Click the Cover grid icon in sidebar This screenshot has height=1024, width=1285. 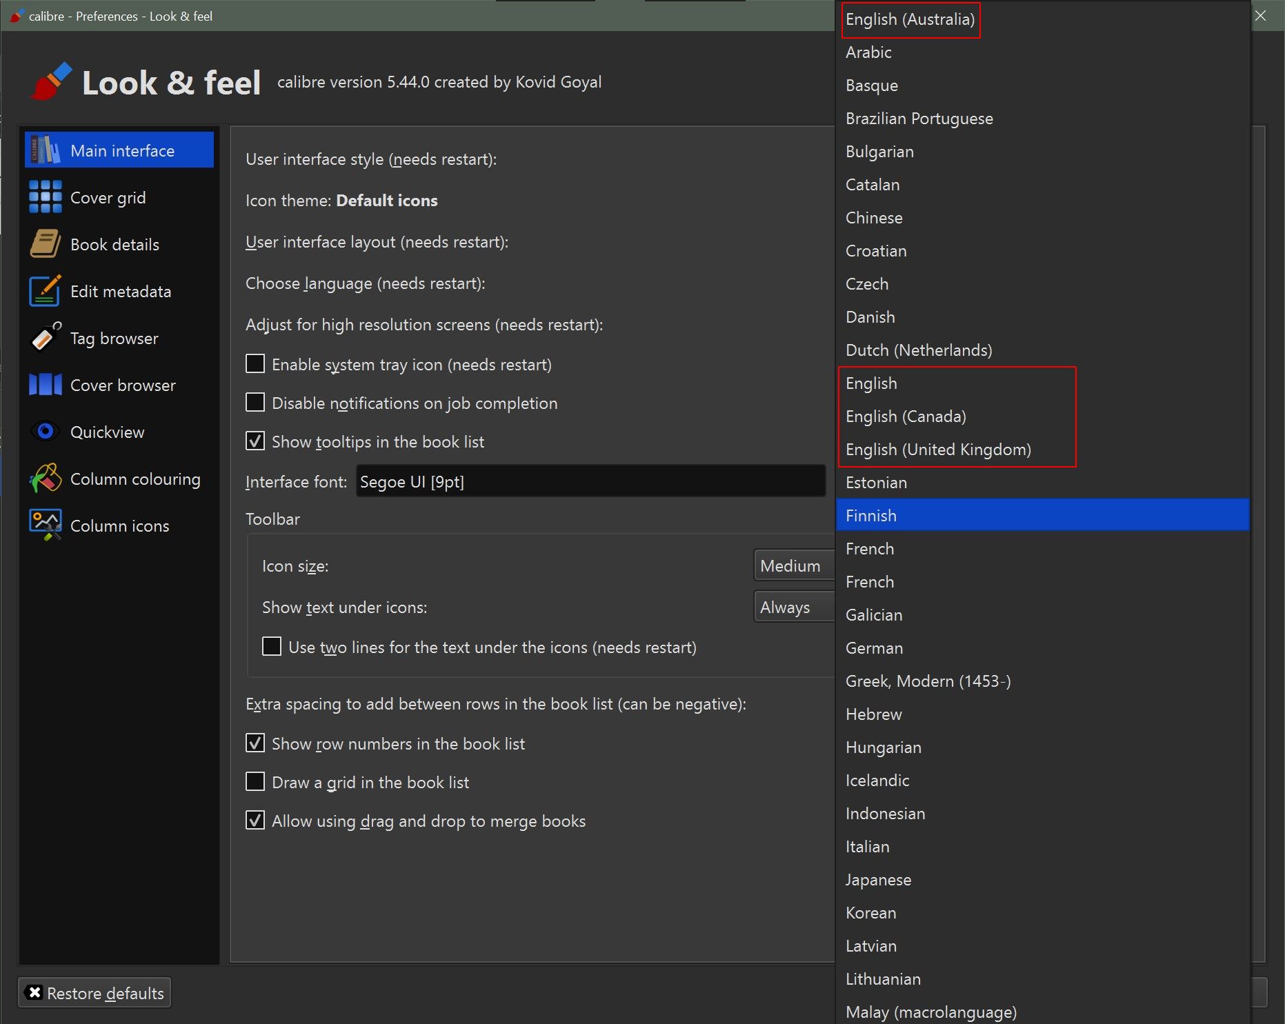pos(46,197)
